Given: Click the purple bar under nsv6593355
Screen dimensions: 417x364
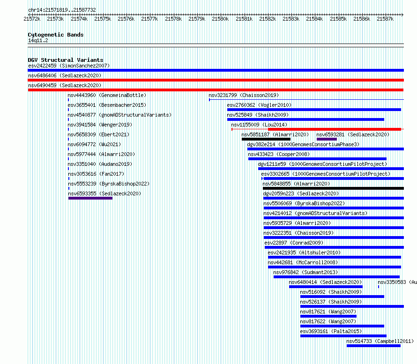Looking at the screenshot, I should [x=90, y=198].
